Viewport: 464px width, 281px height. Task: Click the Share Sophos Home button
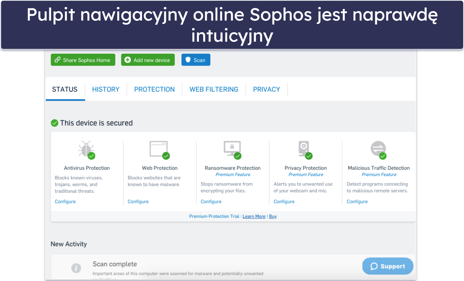click(x=83, y=60)
